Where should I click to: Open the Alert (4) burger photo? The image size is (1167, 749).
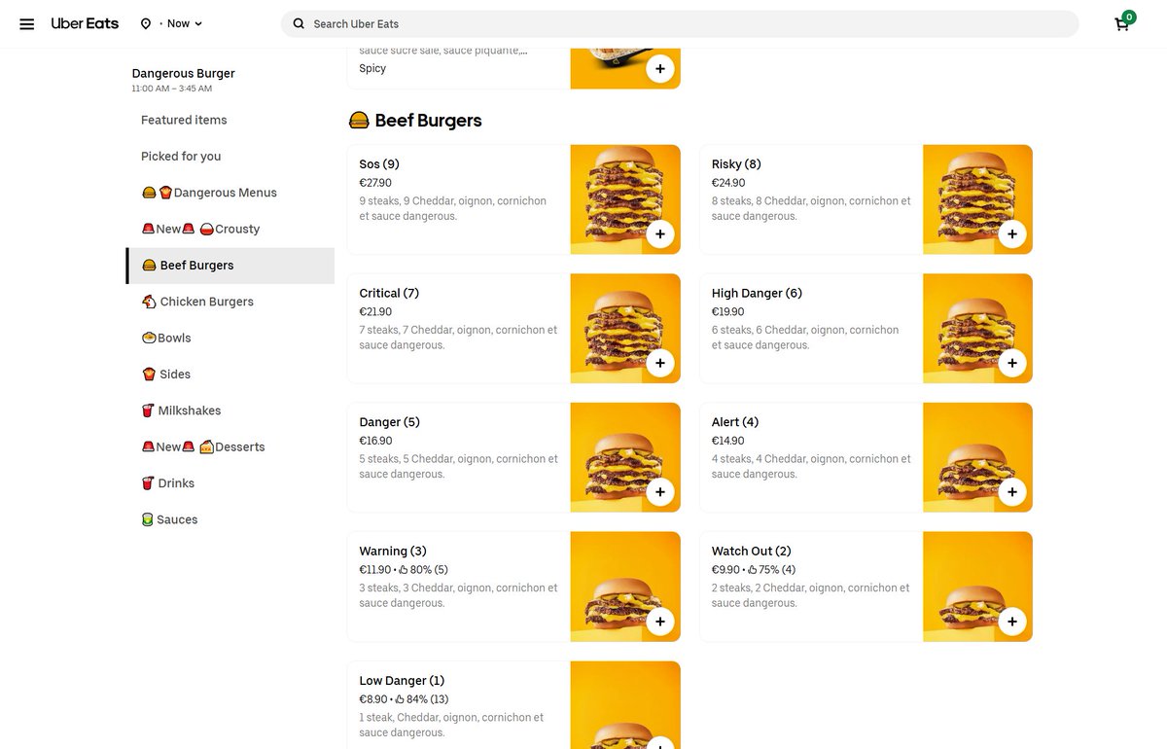point(977,457)
